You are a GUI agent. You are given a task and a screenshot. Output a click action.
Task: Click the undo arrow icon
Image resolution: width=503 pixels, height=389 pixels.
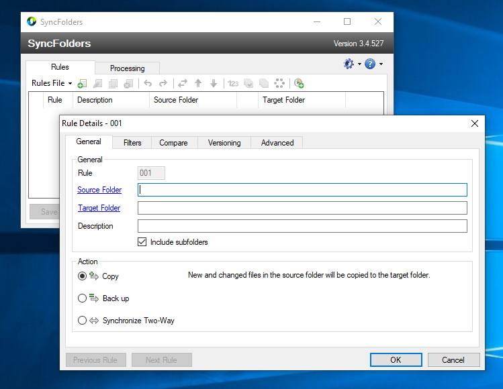coord(148,83)
